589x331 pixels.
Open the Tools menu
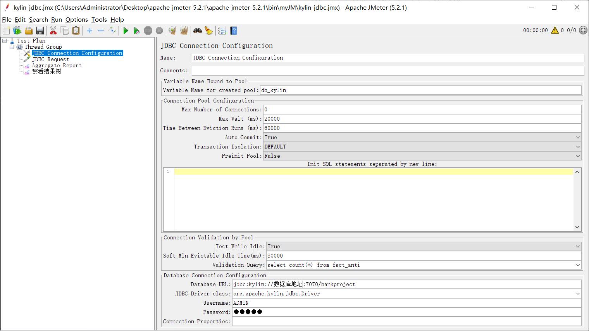pos(99,19)
